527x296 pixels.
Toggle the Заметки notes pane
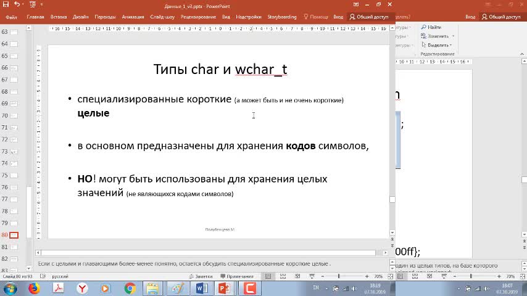tap(201, 276)
